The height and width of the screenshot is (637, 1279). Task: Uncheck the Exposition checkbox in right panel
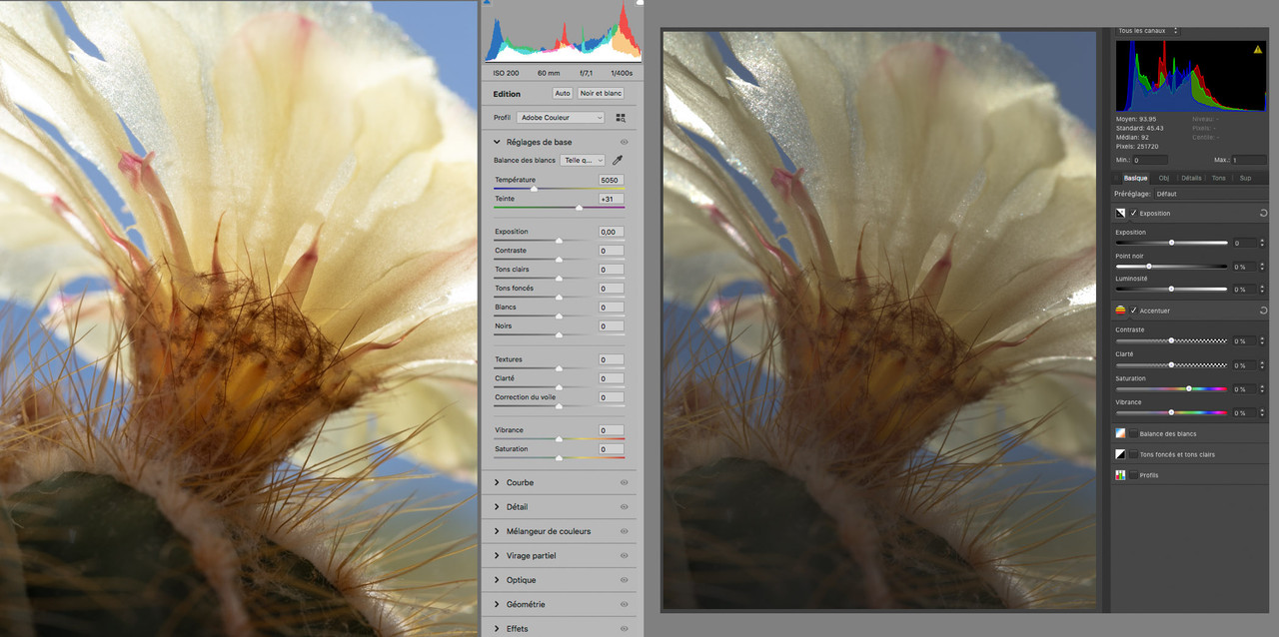[x=1133, y=213]
